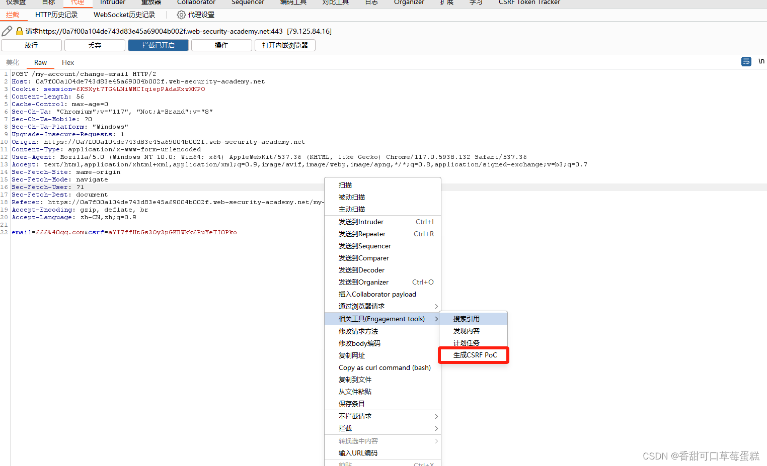Click 打开内嵌浏览器 button

click(x=285, y=45)
